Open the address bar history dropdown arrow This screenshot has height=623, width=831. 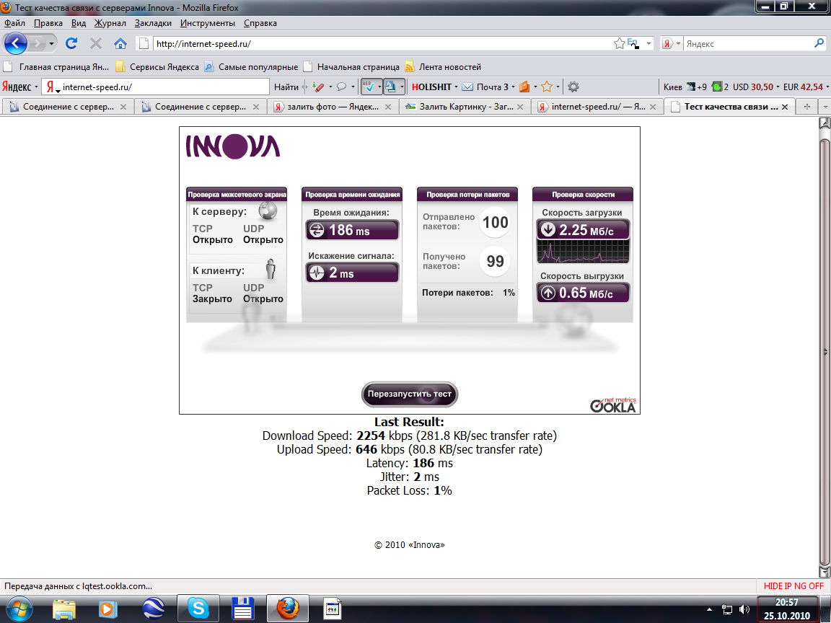coord(648,43)
